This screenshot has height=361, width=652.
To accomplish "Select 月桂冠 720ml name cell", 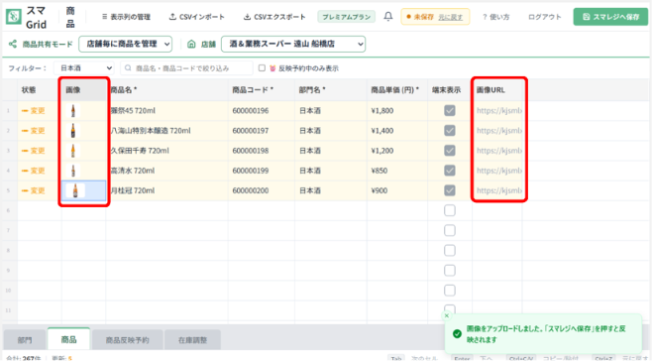I will tap(166, 190).
